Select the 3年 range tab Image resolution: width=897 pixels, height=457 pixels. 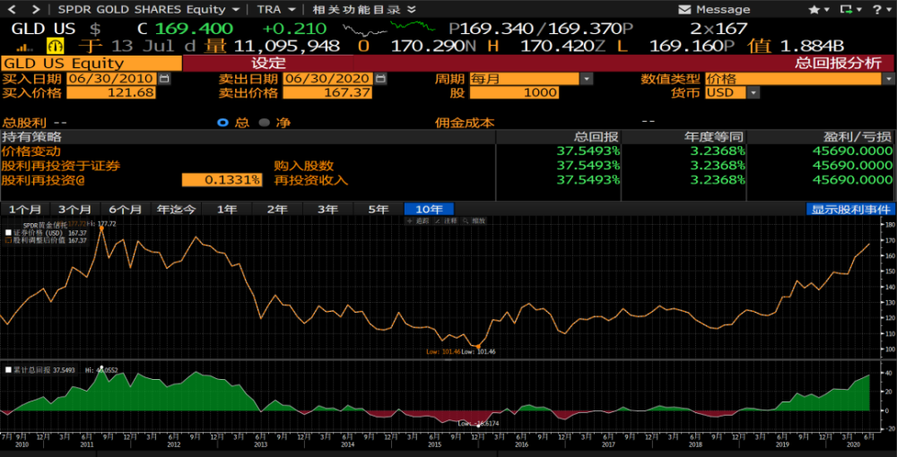click(327, 209)
